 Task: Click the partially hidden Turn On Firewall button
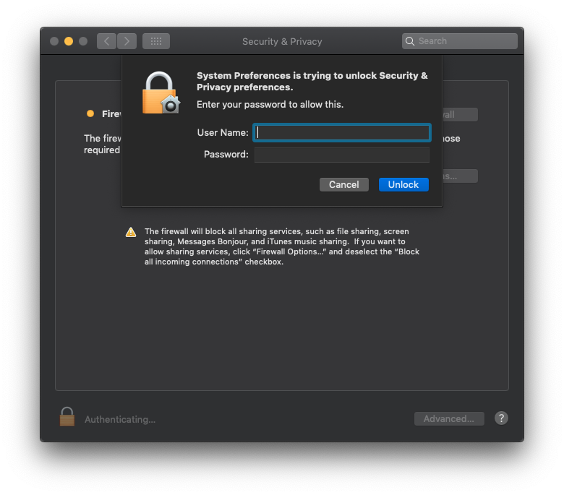click(460, 115)
